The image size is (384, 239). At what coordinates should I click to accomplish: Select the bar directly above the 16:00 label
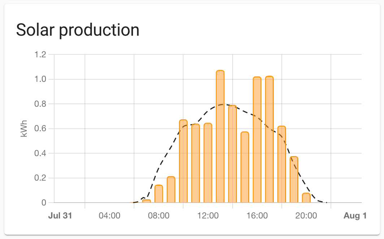coord(257,140)
